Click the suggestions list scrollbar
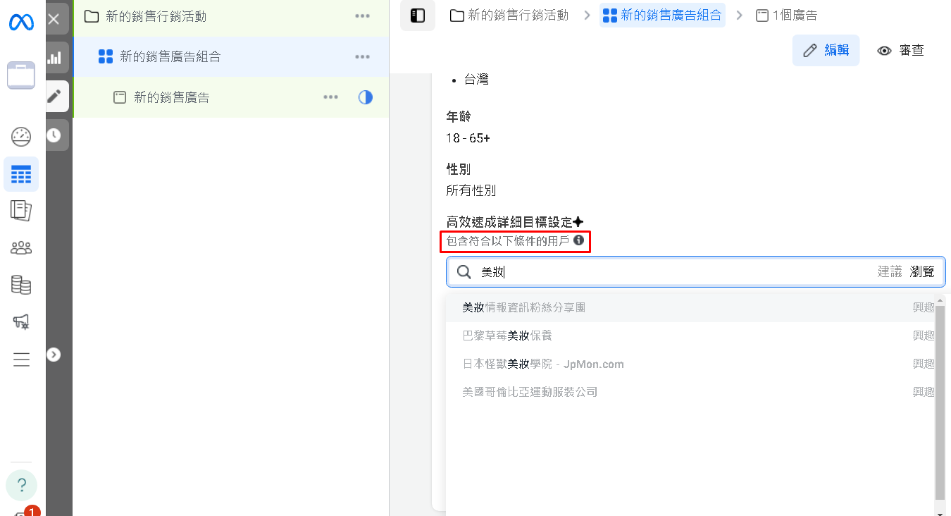The height and width of the screenshot is (516, 951). click(940, 402)
